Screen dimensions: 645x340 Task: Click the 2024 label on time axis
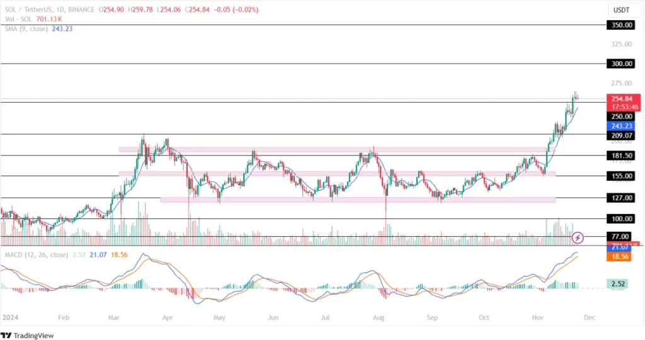[x=10, y=317]
